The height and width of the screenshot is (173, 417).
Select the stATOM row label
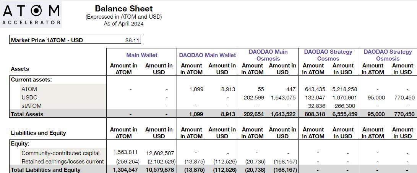(32, 106)
